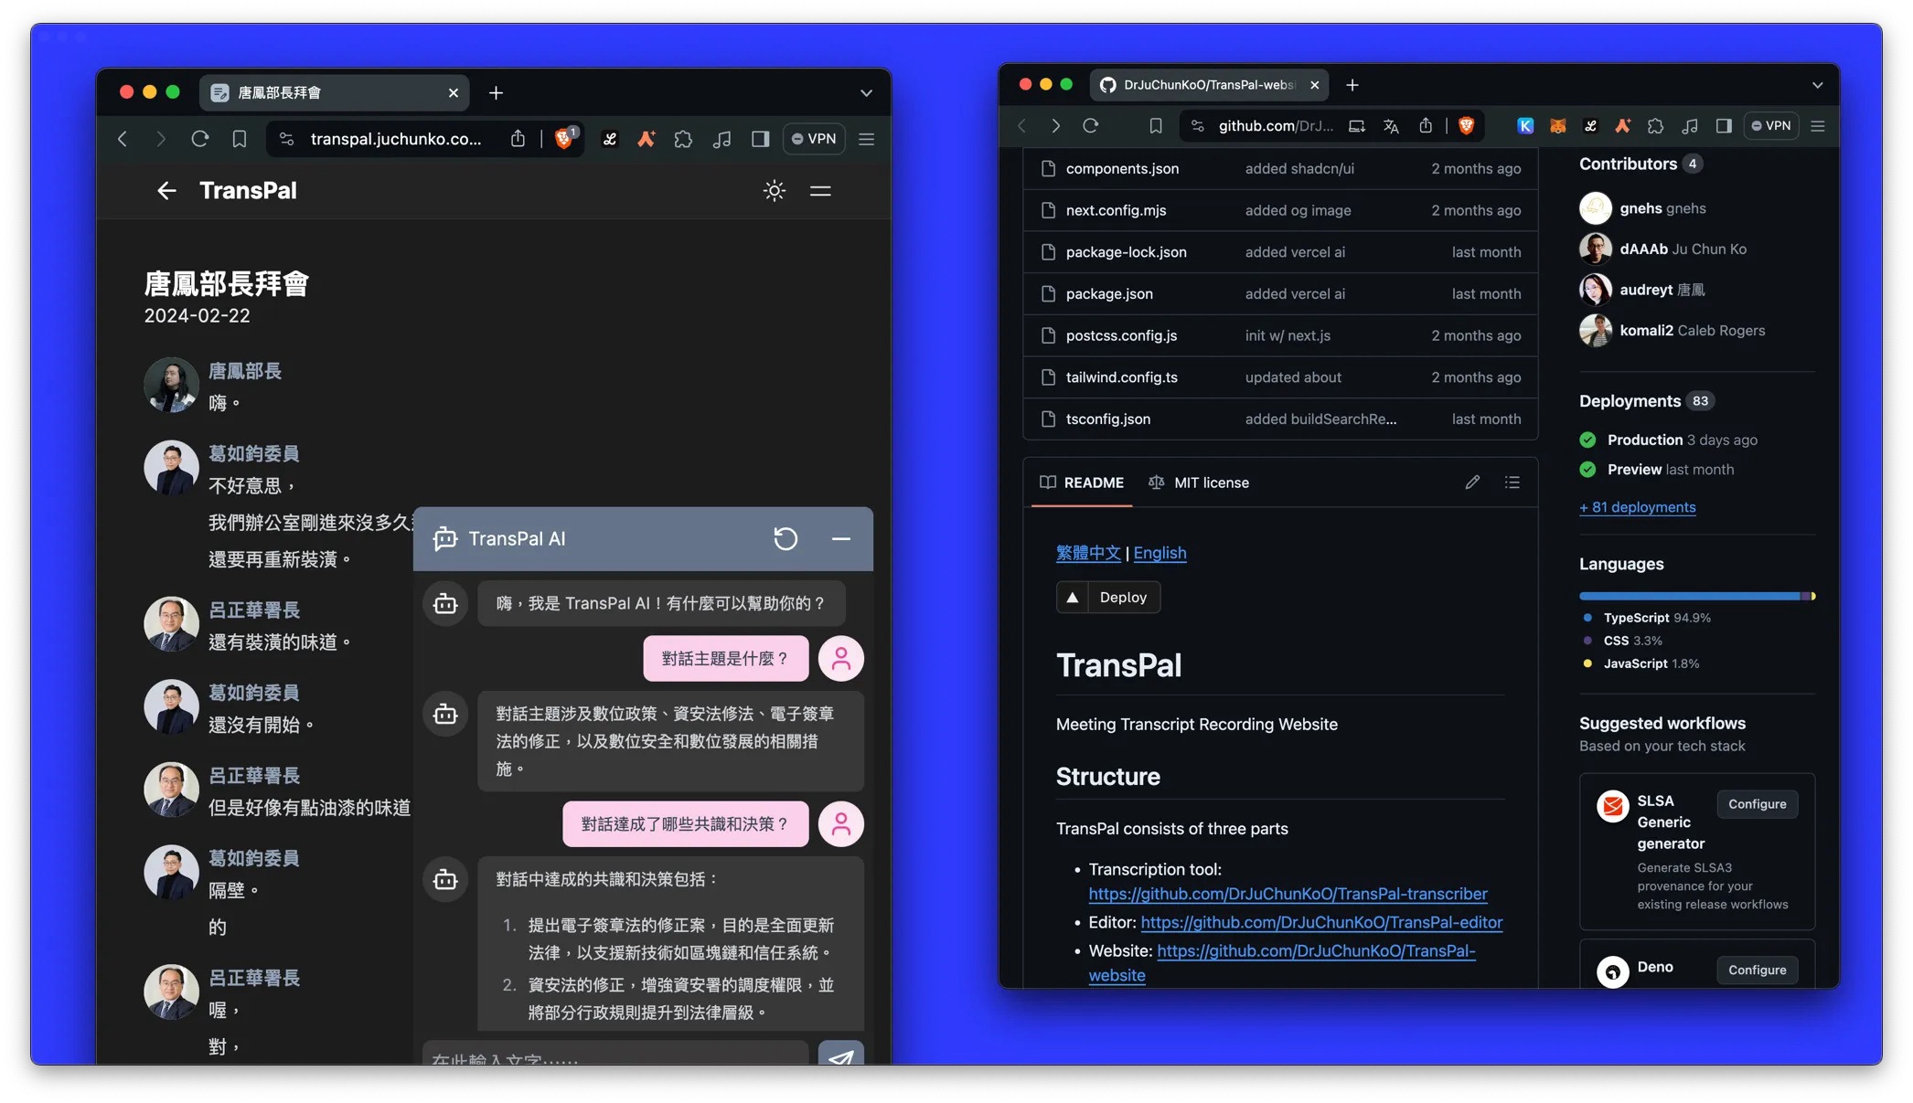The height and width of the screenshot is (1103, 1913).
Task: Select the README tab
Action: point(1082,483)
